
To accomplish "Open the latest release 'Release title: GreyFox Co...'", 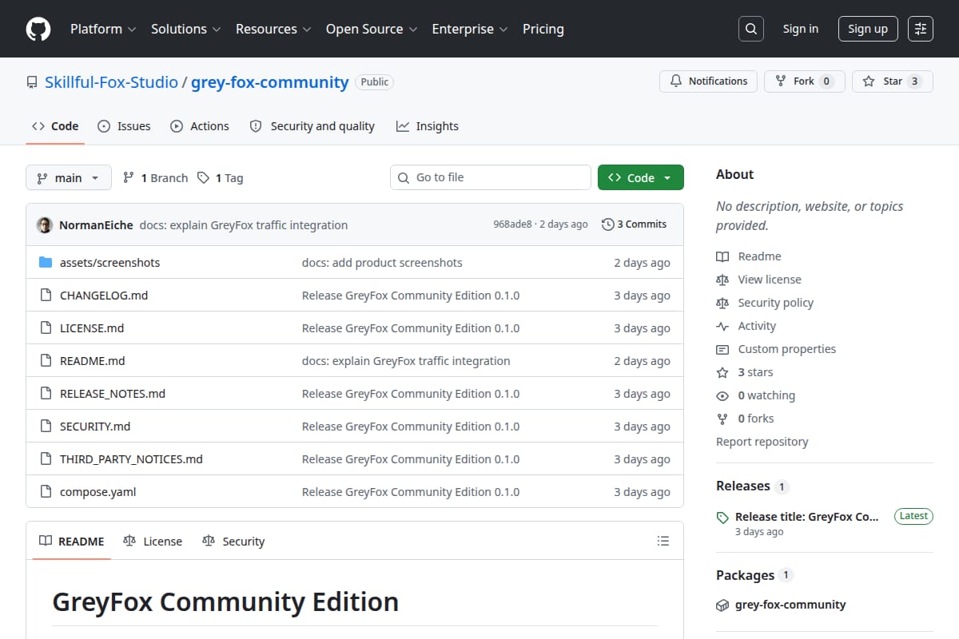I will (x=807, y=517).
